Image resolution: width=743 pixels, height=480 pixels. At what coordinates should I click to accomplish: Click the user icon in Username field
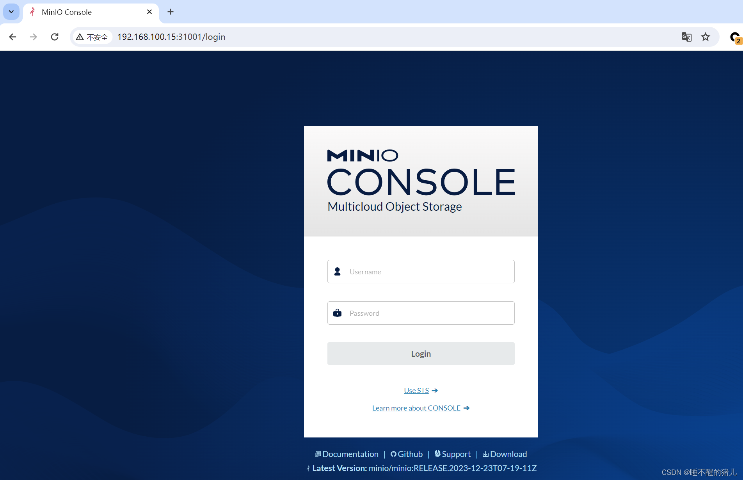[338, 271]
